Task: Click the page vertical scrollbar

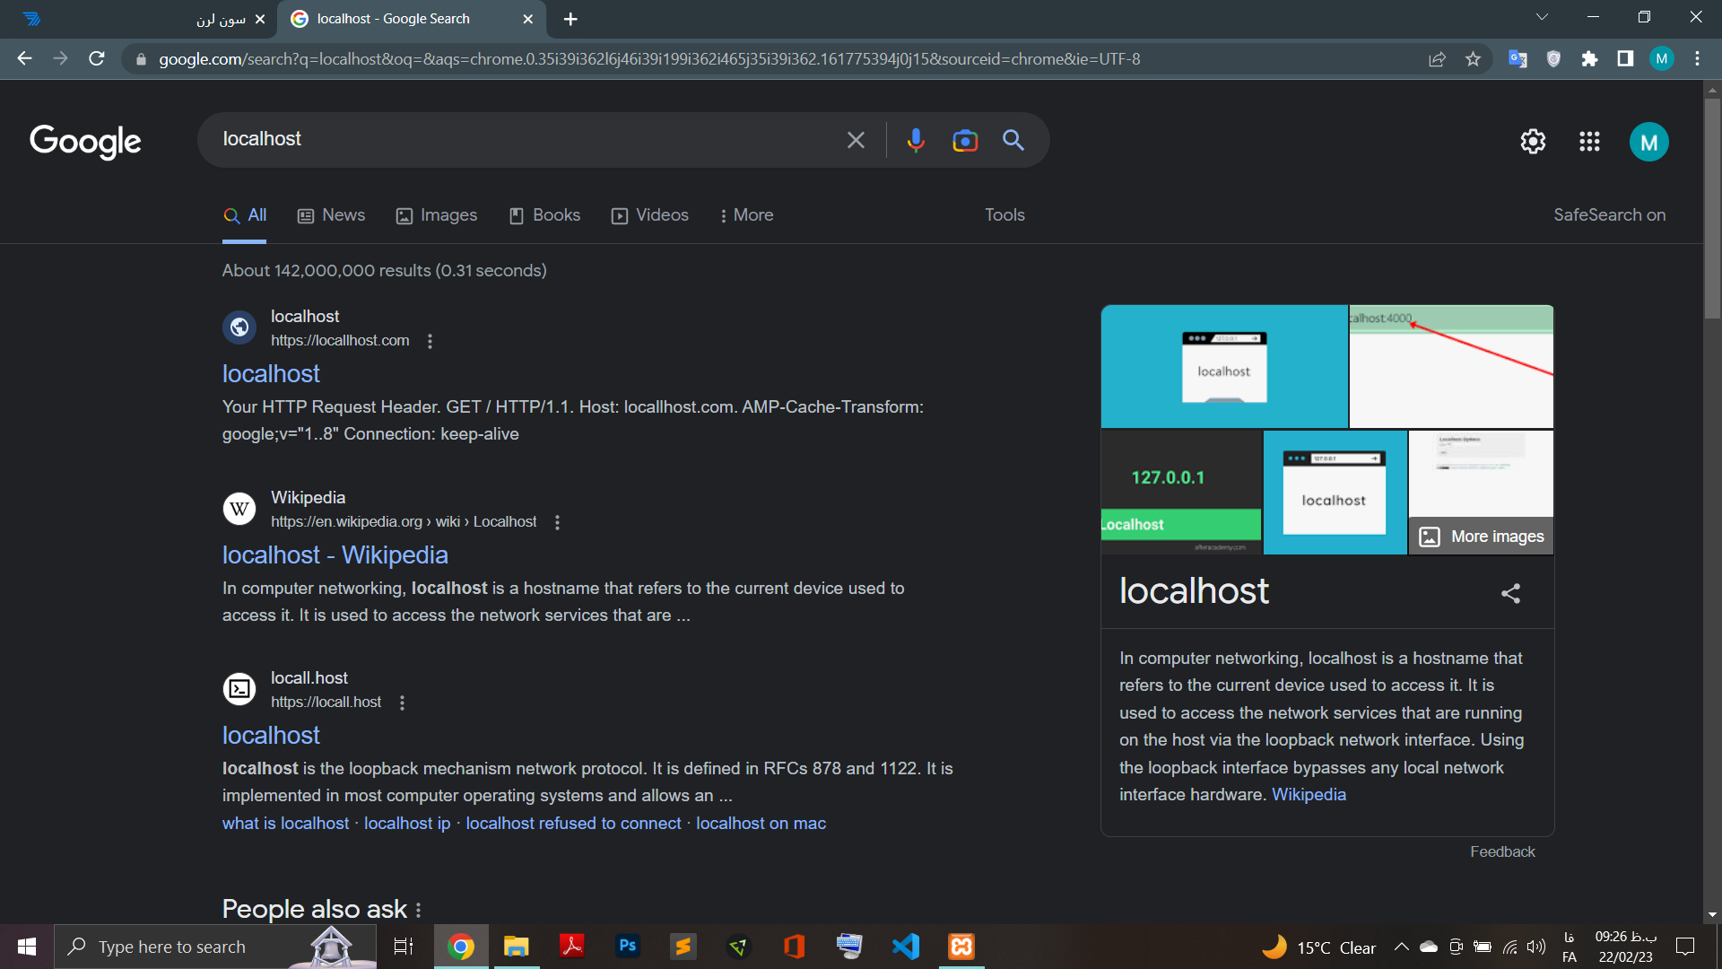Action: tap(1712, 206)
